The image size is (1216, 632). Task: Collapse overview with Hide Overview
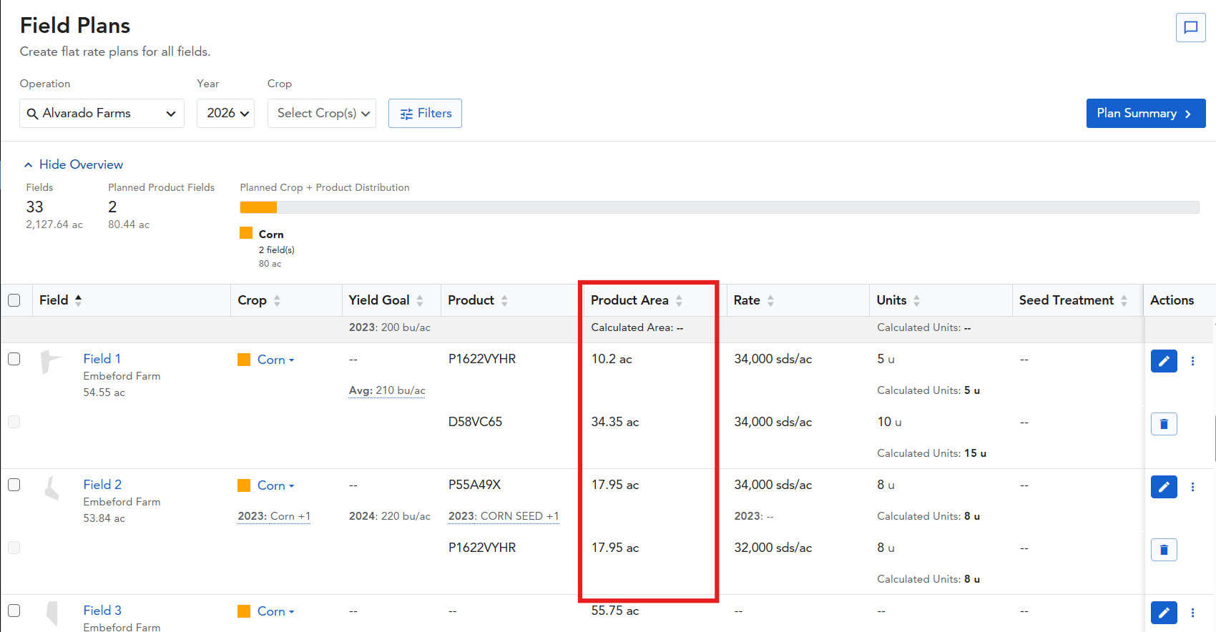coord(74,164)
